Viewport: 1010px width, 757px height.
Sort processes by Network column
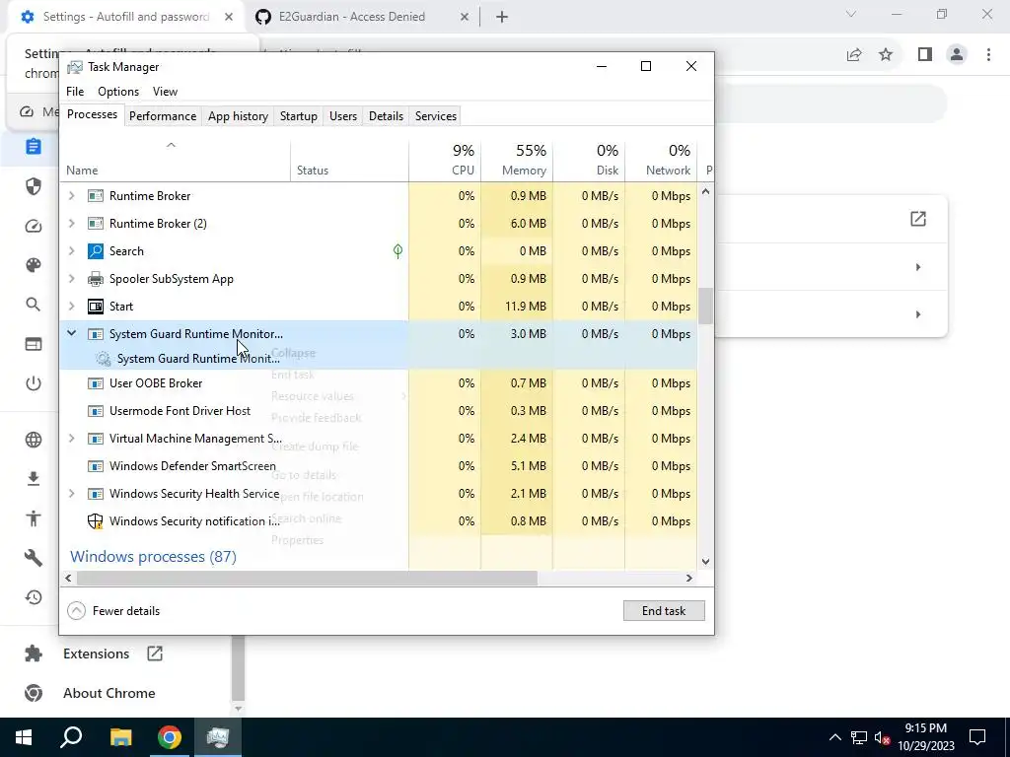tap(661, 160)
